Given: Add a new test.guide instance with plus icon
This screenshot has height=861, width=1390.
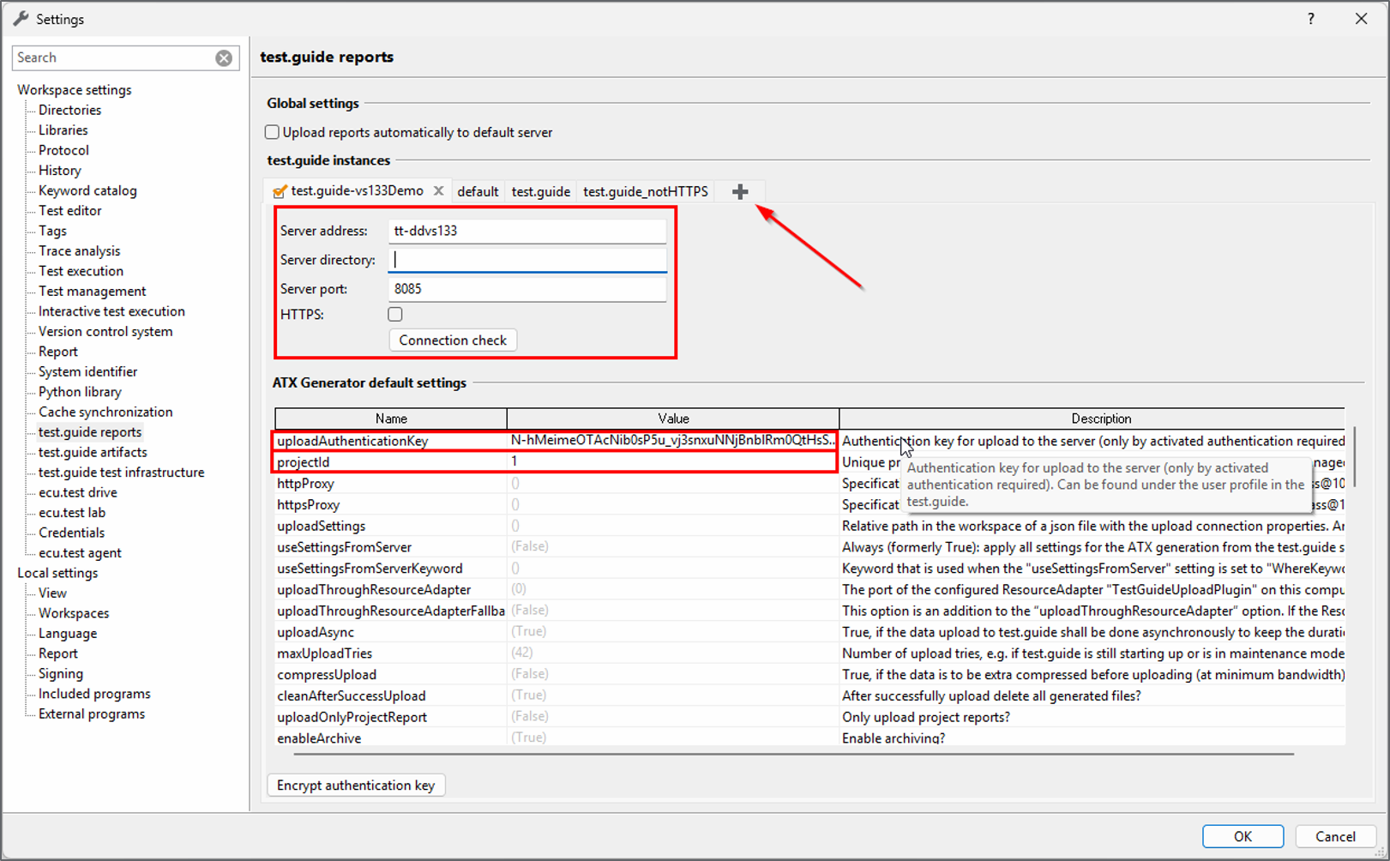Looking at the screenshot, I should 740,191.
